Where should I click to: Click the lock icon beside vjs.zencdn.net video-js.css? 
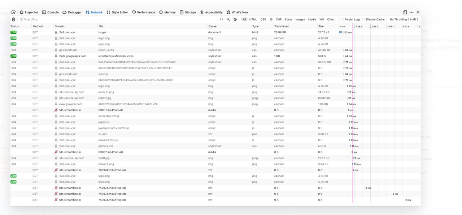(56, 50)
